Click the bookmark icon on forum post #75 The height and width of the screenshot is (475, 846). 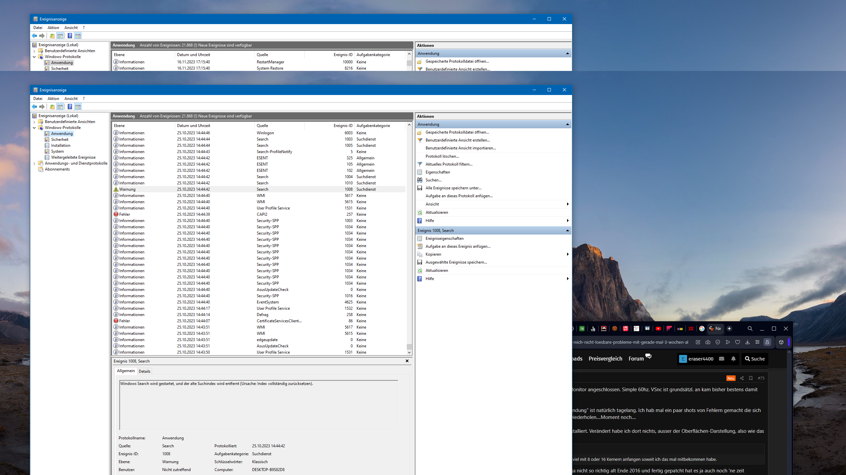[x=751, y=378]
